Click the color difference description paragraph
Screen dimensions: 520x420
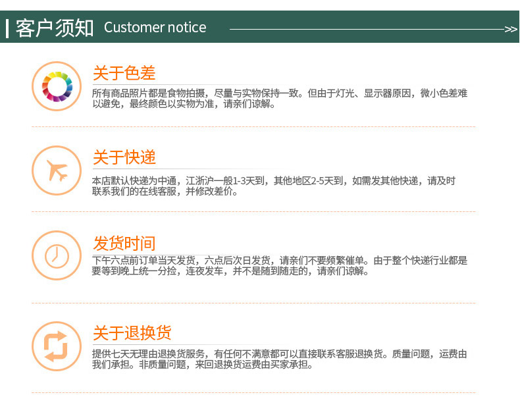pos(280,99)
